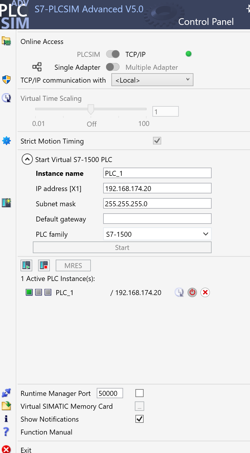Click the STOP all PLC instances icon

click(44, 265)
